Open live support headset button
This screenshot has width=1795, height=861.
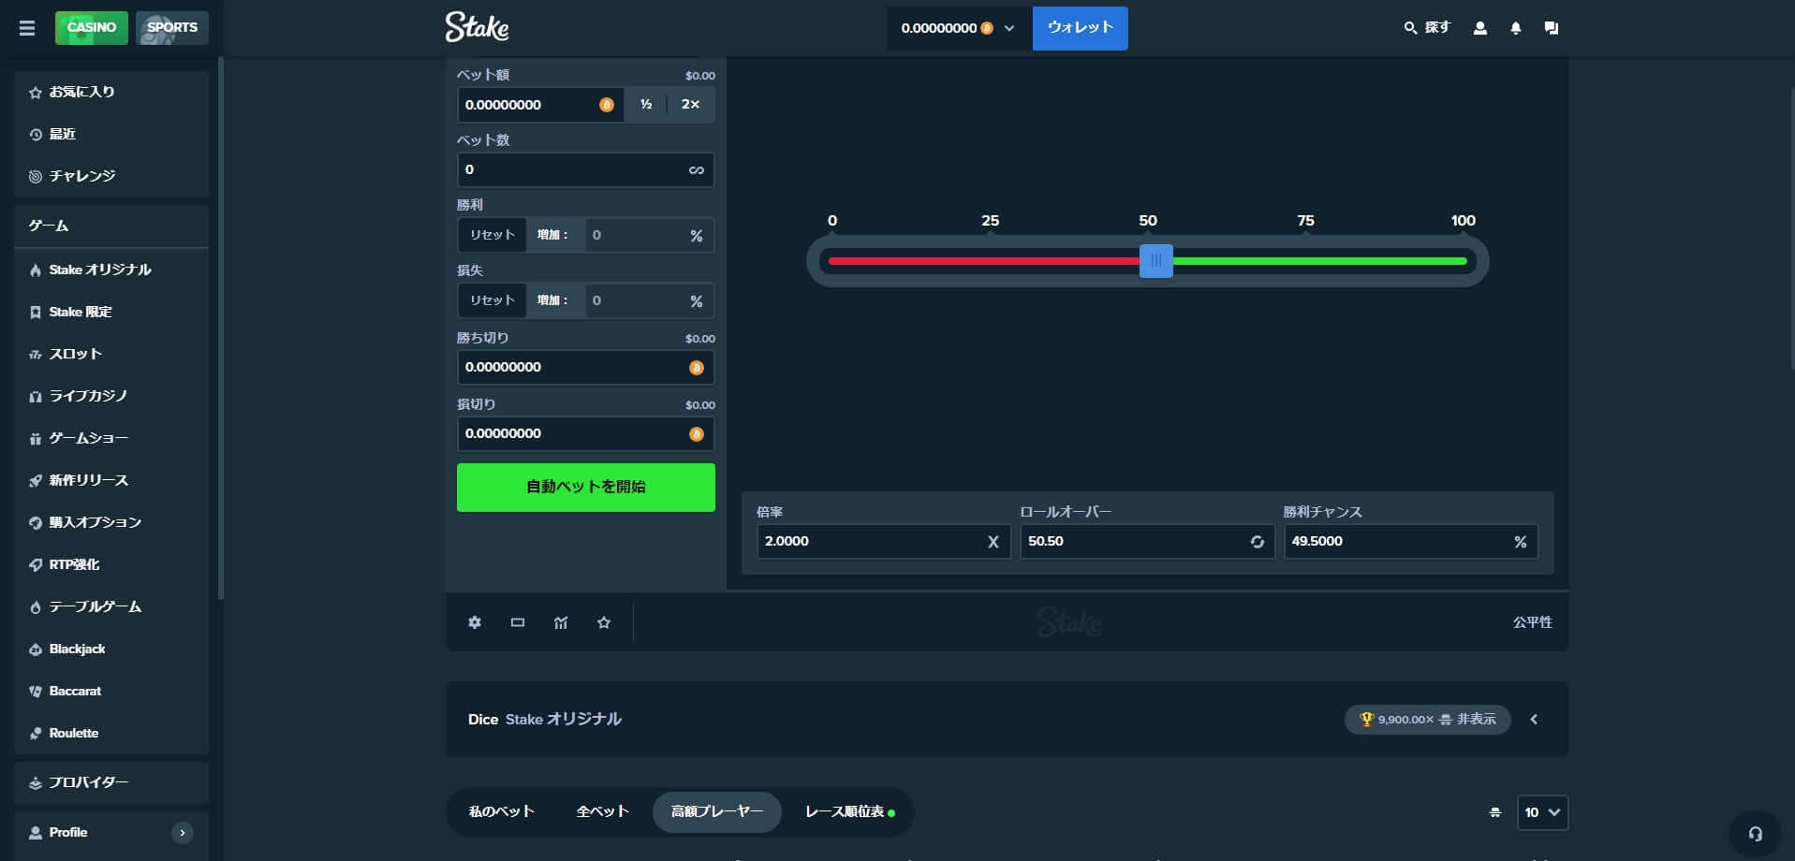pyautogui.click(x=1756, y=834)
